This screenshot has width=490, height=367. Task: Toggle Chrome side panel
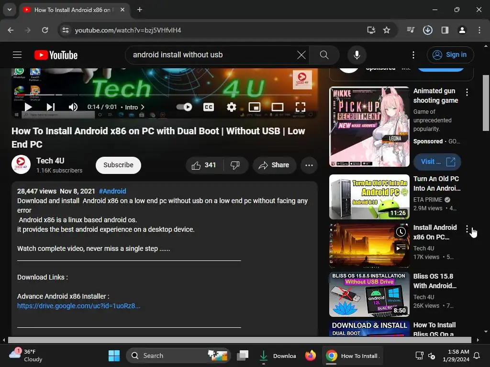coord(445,30)
